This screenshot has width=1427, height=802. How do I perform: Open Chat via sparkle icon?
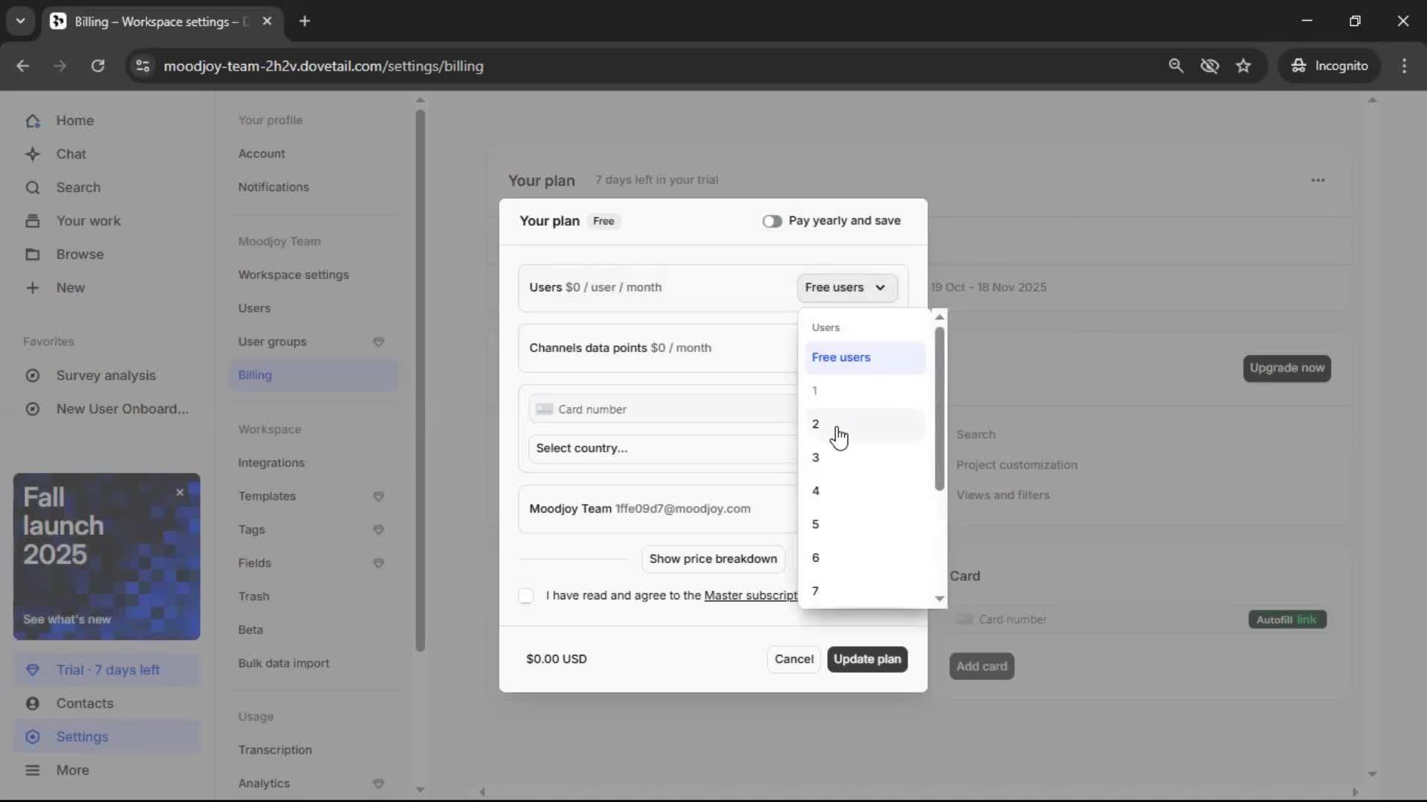tap(33, 154)
